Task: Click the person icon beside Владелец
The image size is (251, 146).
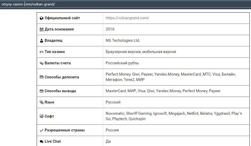Action: (x=42, y=41)
